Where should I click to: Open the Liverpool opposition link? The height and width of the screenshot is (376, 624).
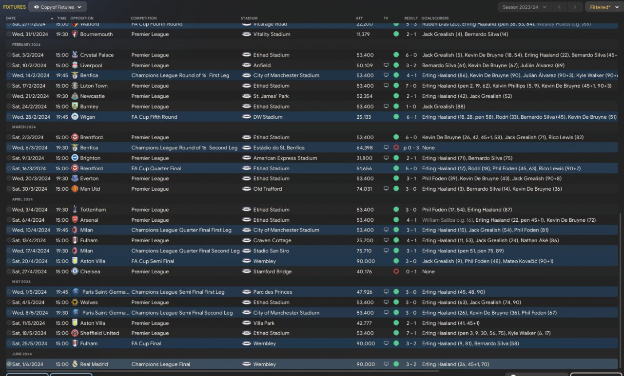[x=91, y=65]
